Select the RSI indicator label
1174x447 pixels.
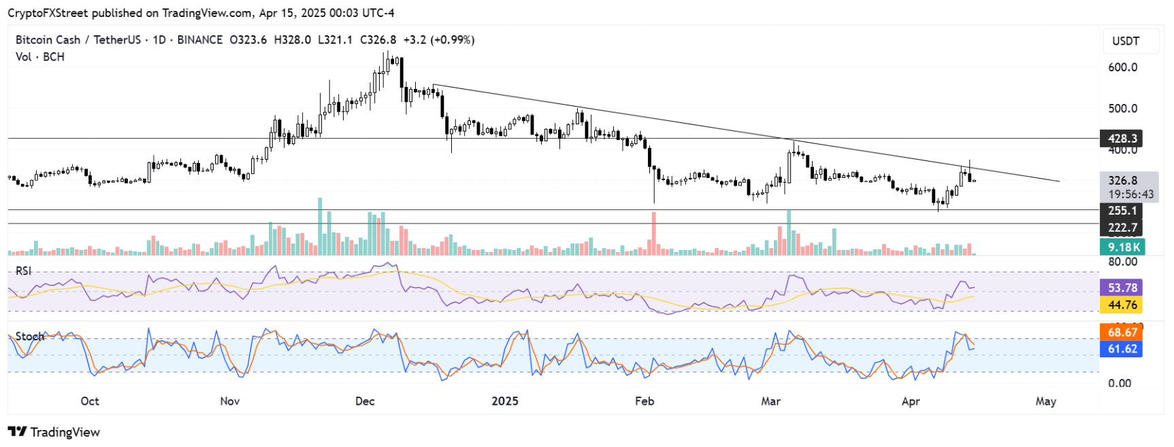(x=24, y=271)
